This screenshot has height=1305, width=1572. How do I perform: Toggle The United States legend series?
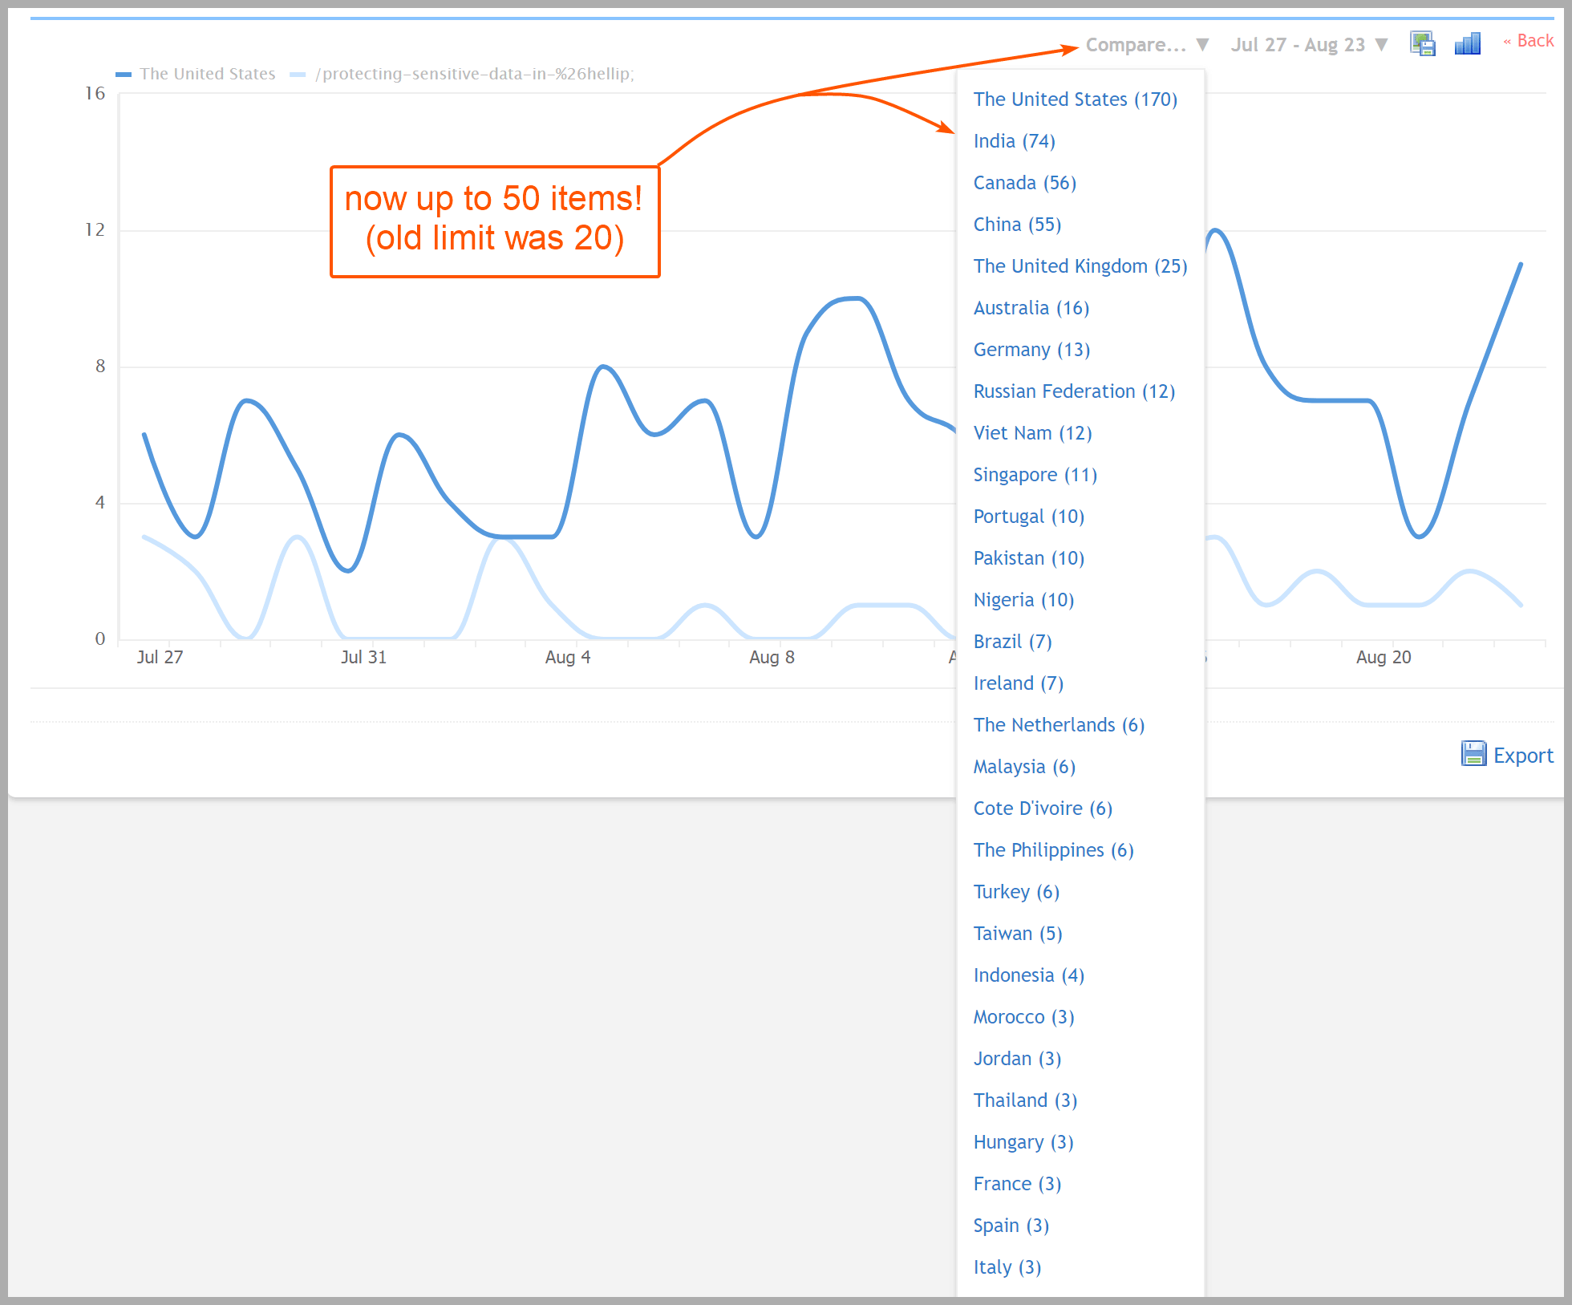pos(207,74)
